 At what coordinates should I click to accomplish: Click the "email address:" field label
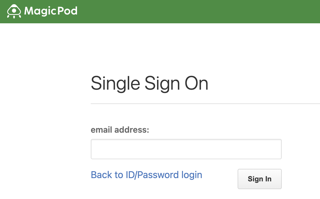[120, 130]
